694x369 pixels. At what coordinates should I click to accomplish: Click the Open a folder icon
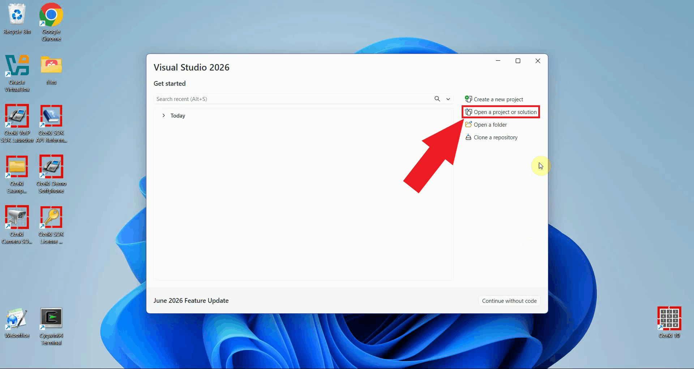(468, 124)
